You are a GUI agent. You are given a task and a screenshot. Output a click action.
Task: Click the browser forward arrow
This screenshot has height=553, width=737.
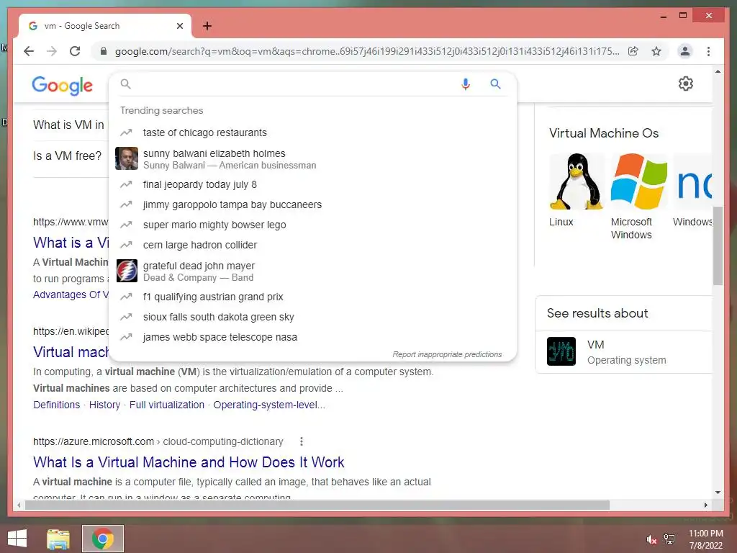pyautogui.click(x=52, y=51)
